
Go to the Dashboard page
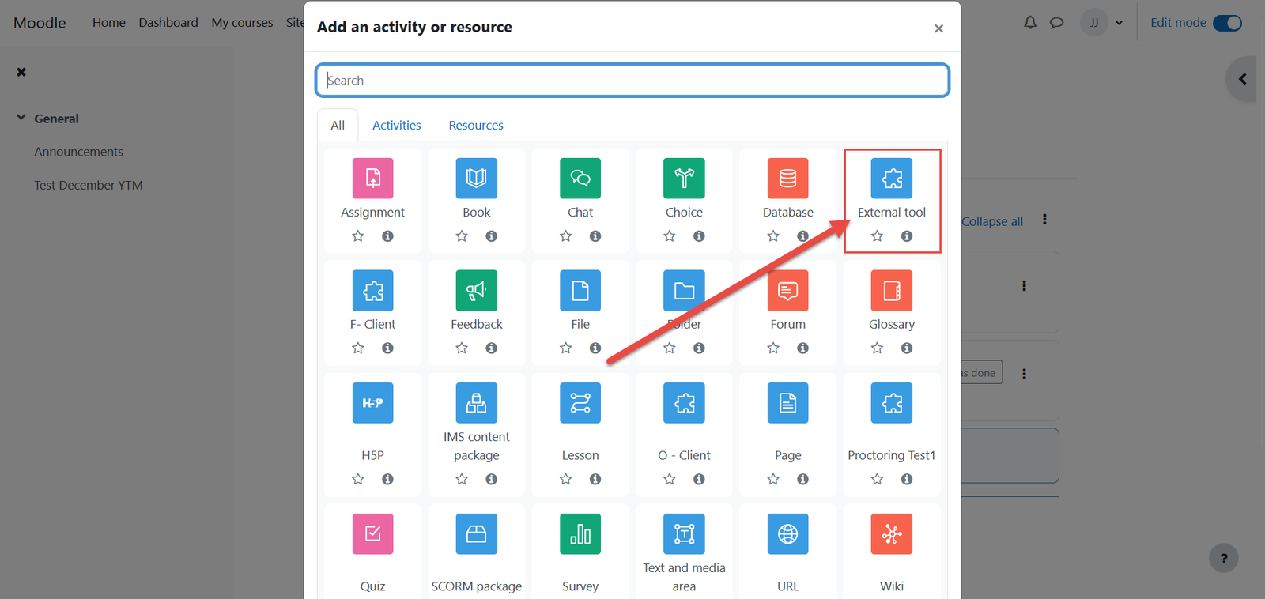point(168,23)
